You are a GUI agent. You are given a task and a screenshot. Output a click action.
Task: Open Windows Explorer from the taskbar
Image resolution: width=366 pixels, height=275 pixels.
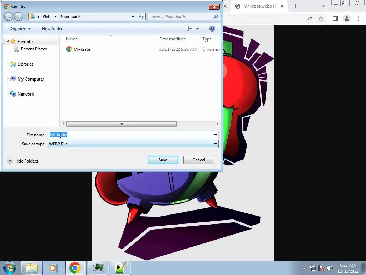[32, 268]
